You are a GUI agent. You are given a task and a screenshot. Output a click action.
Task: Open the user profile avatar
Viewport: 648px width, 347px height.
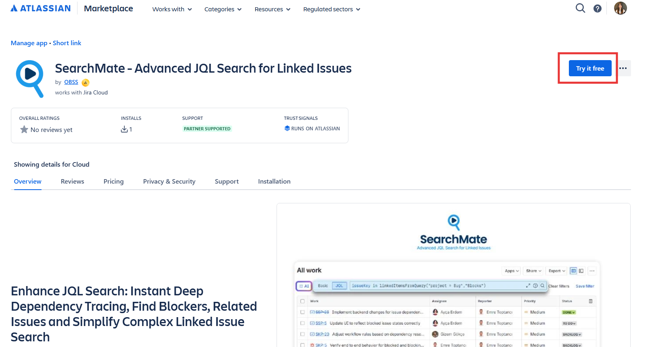click(x=620, y=8)
